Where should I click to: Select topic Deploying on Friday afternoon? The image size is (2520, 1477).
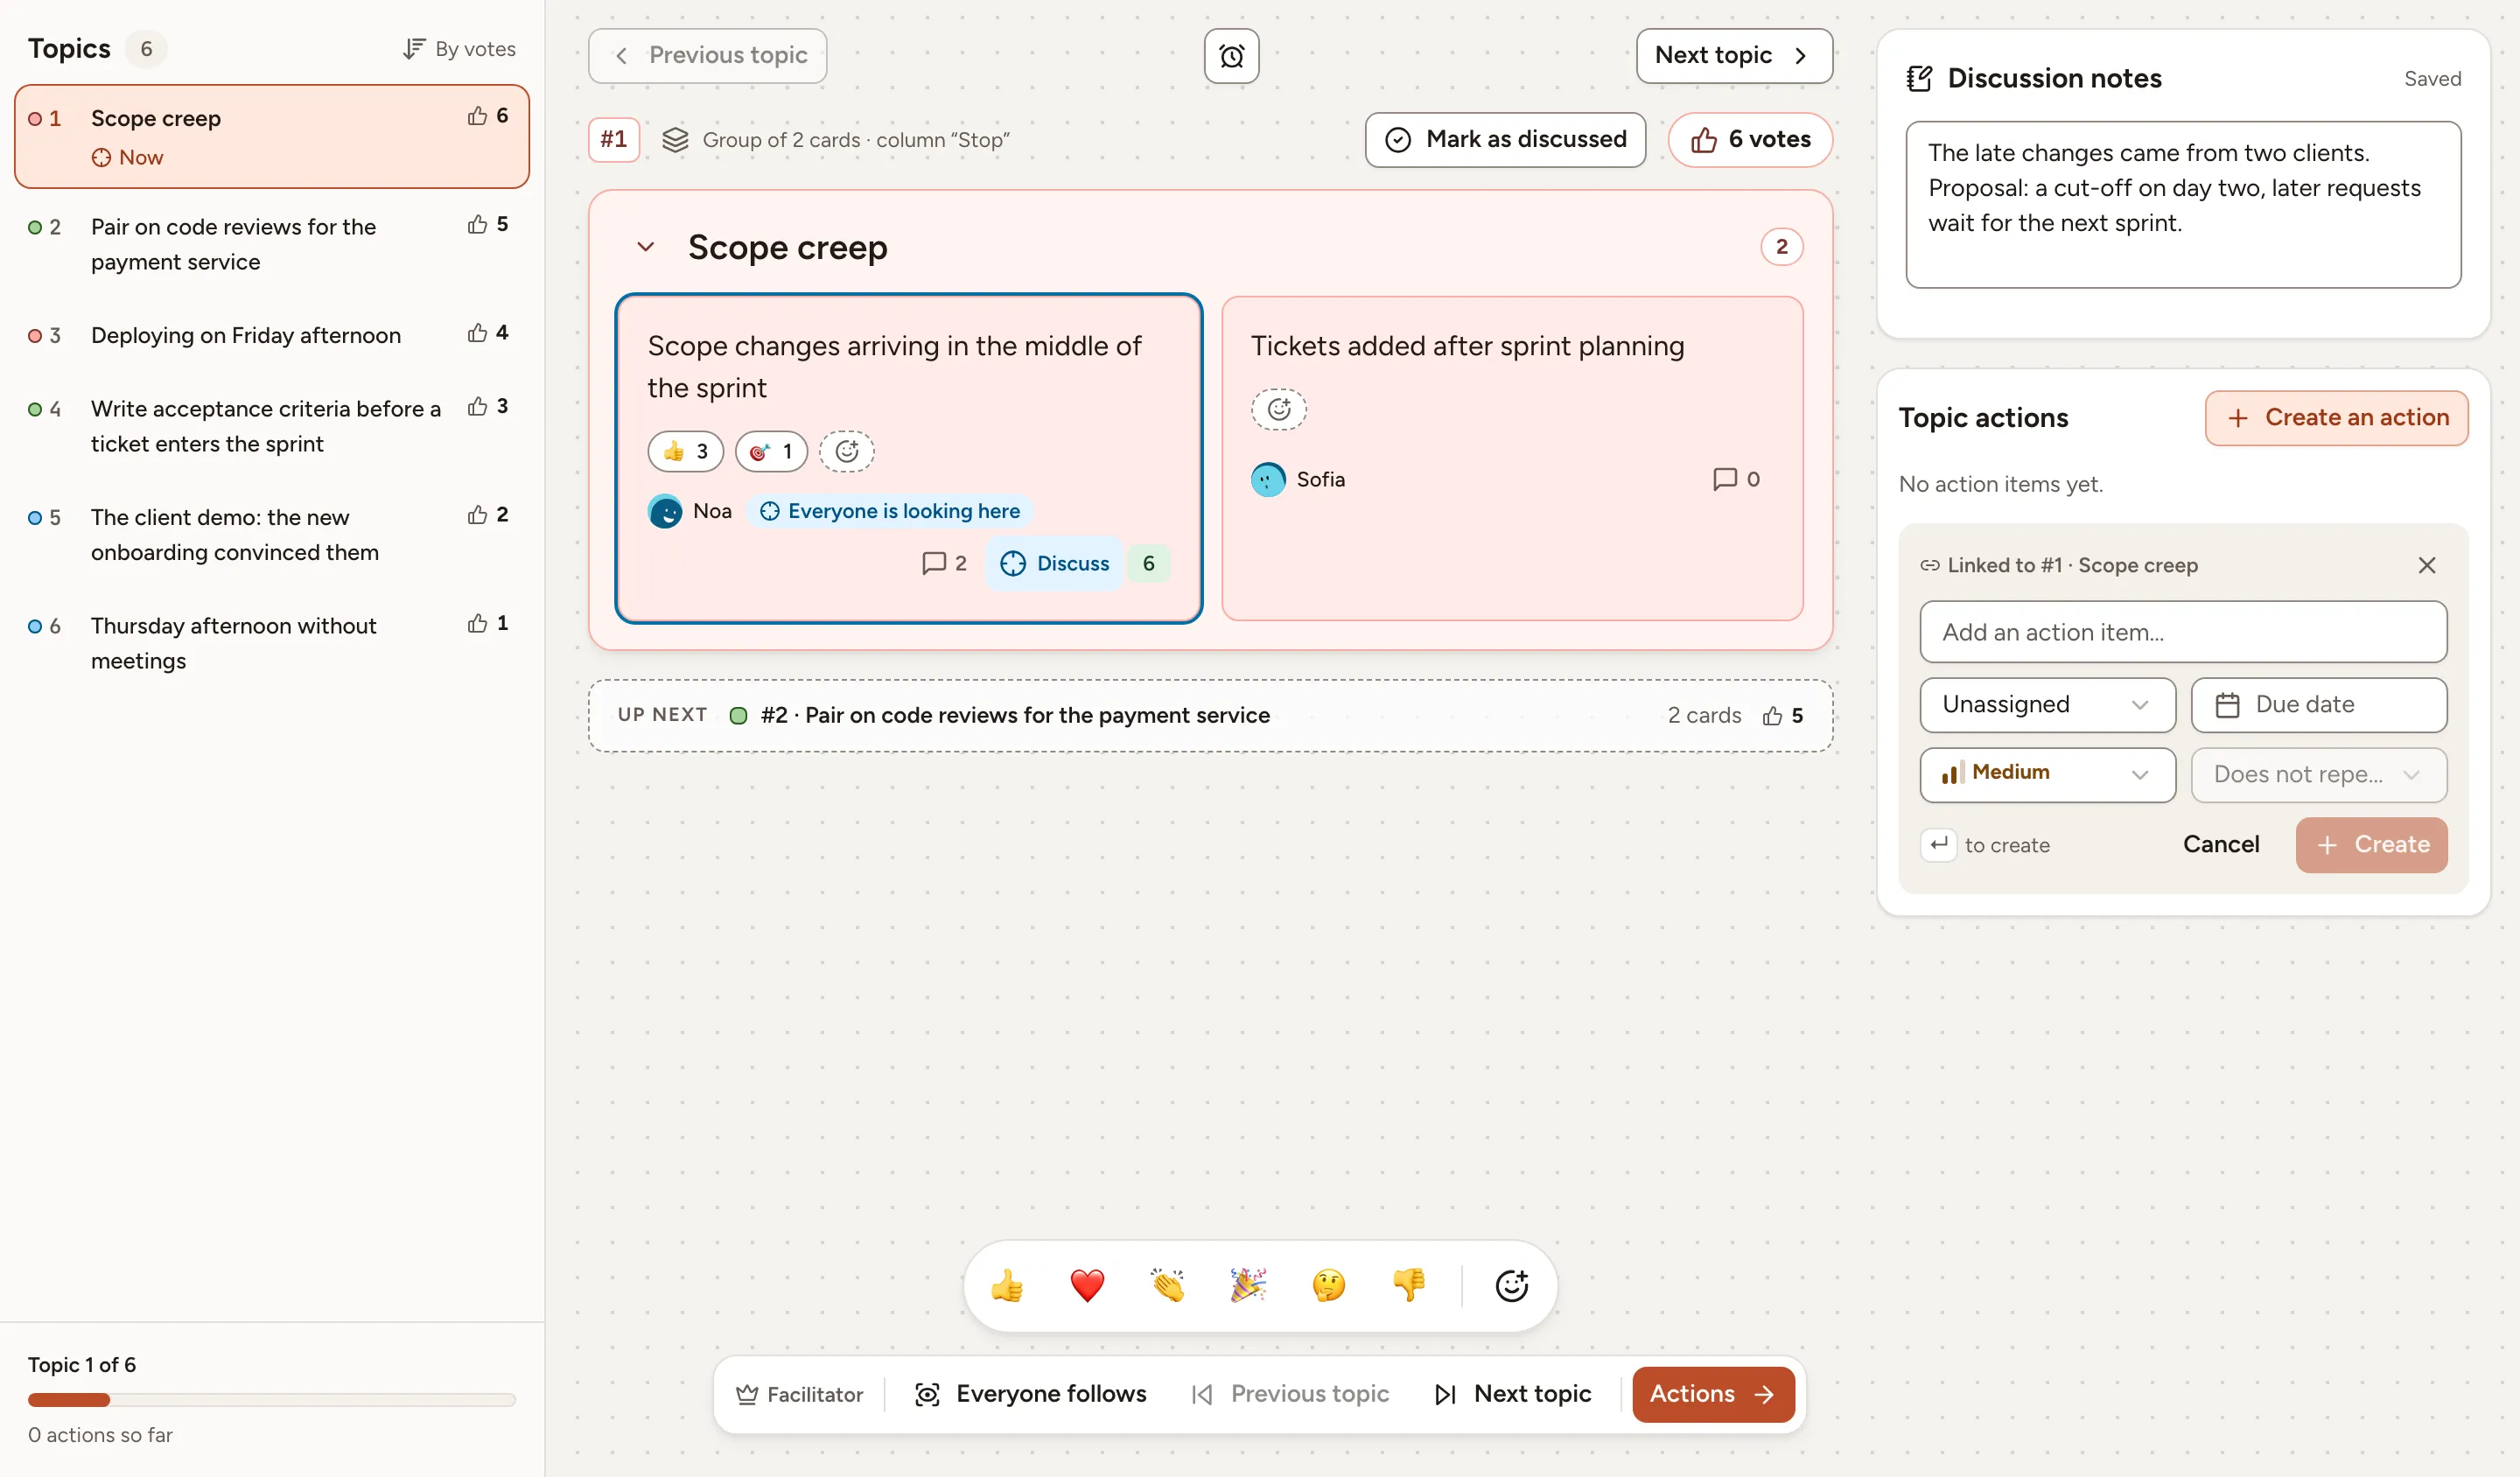pyautogui.click(x=271, y=335)
